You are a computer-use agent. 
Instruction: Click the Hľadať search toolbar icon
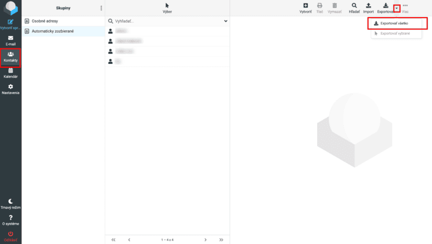[354, 7]
